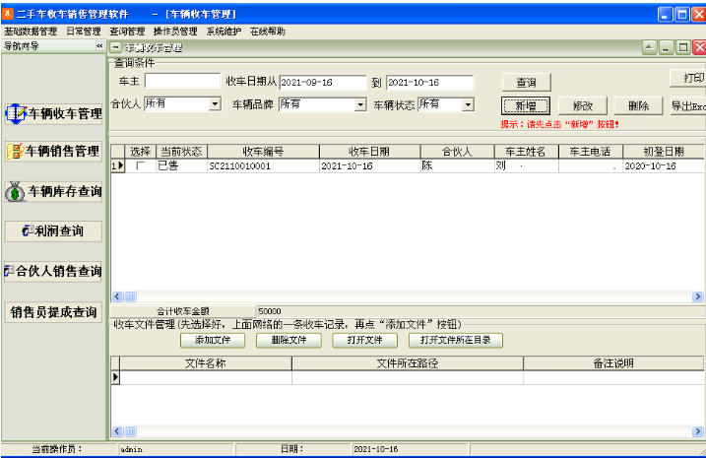This screenshot has width=706, height=458.
Task: Open 车辆销售管理 with the pencil icon
Action: pos(53,151)
